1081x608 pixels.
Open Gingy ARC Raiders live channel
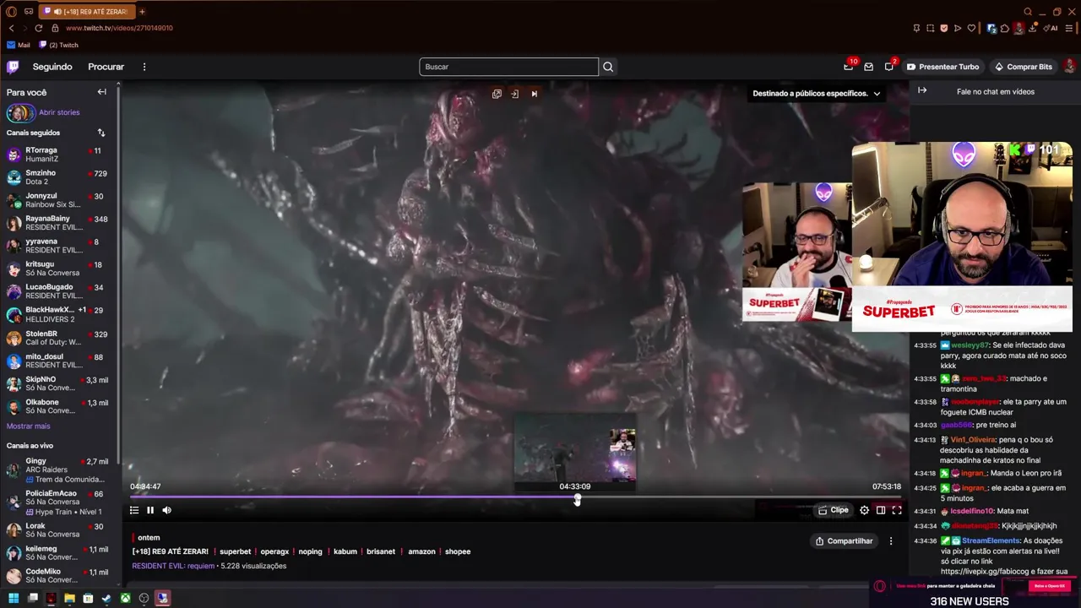coord(59,470)
